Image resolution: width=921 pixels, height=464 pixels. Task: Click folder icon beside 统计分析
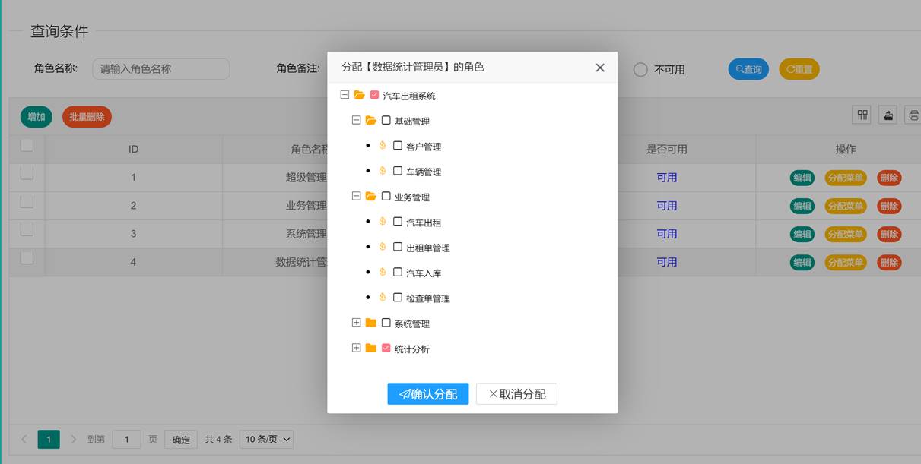[371, 348]
